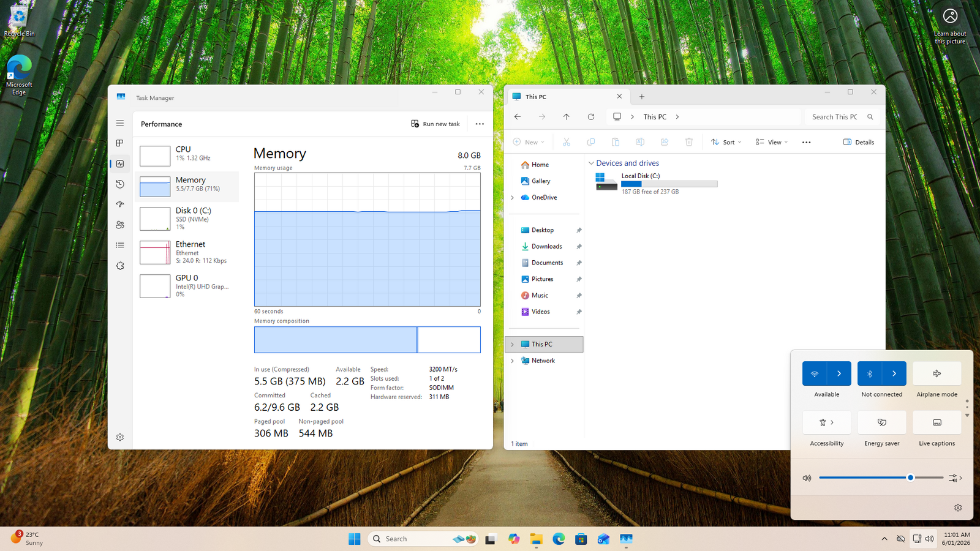The height and width of the screenshot is (551, 980).
Task: Open Details page icon in Task Manager
Action: click(x=120, y=246)
